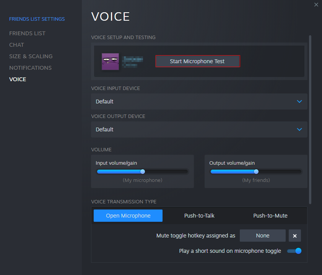Select the Push-to-Talk transmission mode
This screenshot has width=322, height=275.
[x=199, y=216]
